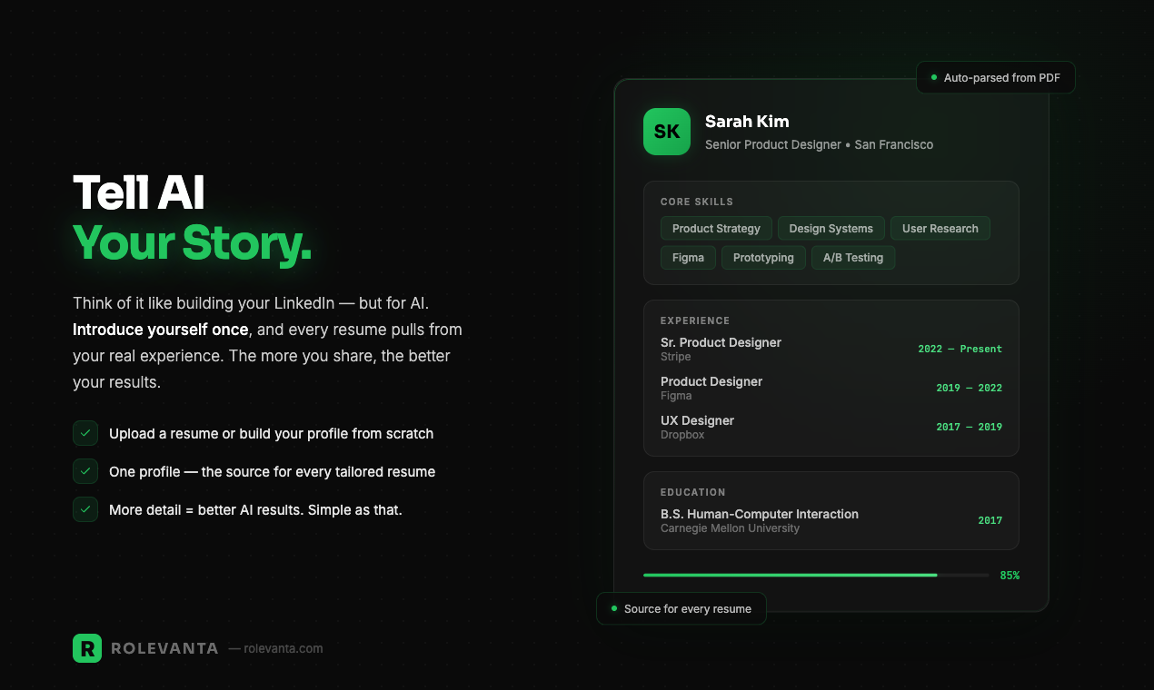Select the Figma skill tag
The image size is (1154, 690).
pyautogui.click(x=688, y=258)
